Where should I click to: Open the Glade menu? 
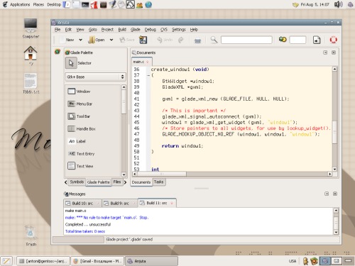(136, 30)
